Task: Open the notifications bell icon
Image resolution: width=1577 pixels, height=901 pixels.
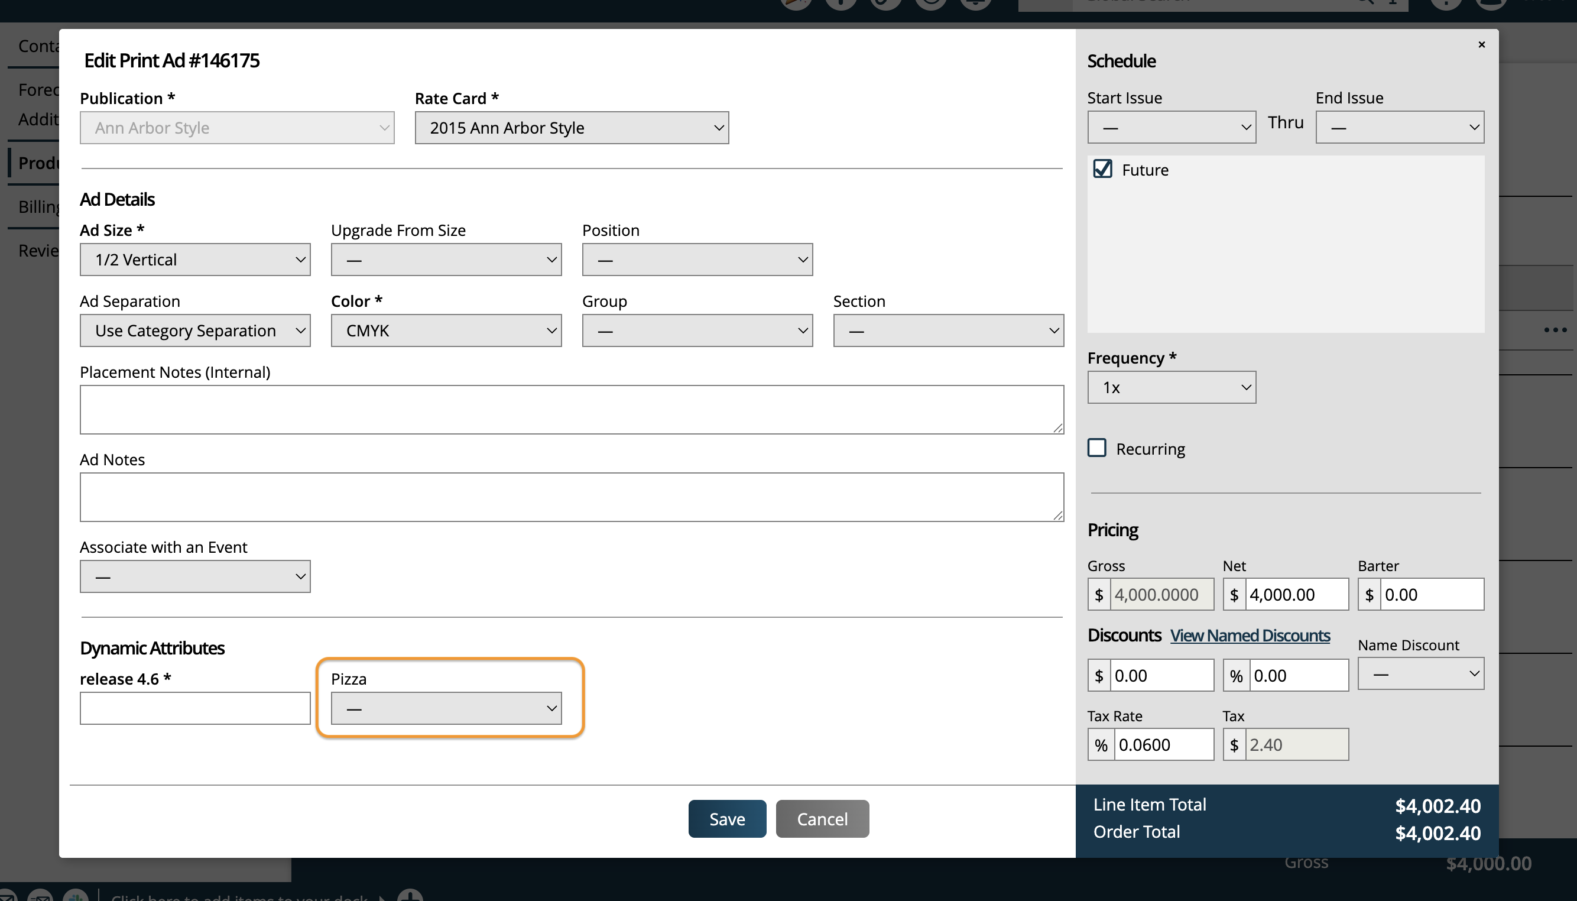Action: pyautogui.click(x=976, y=3)
